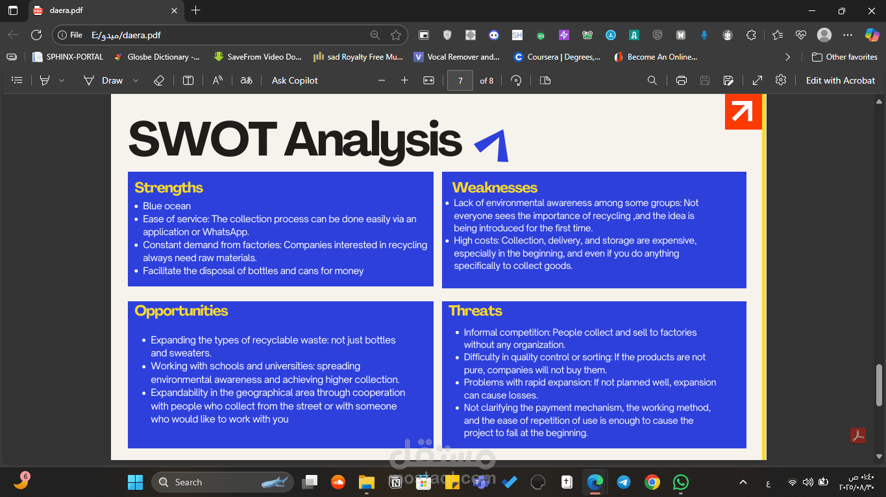Open the zoom magnifier in address bar
The width and height of the screenshot is (886, 497).
(375, 35)
